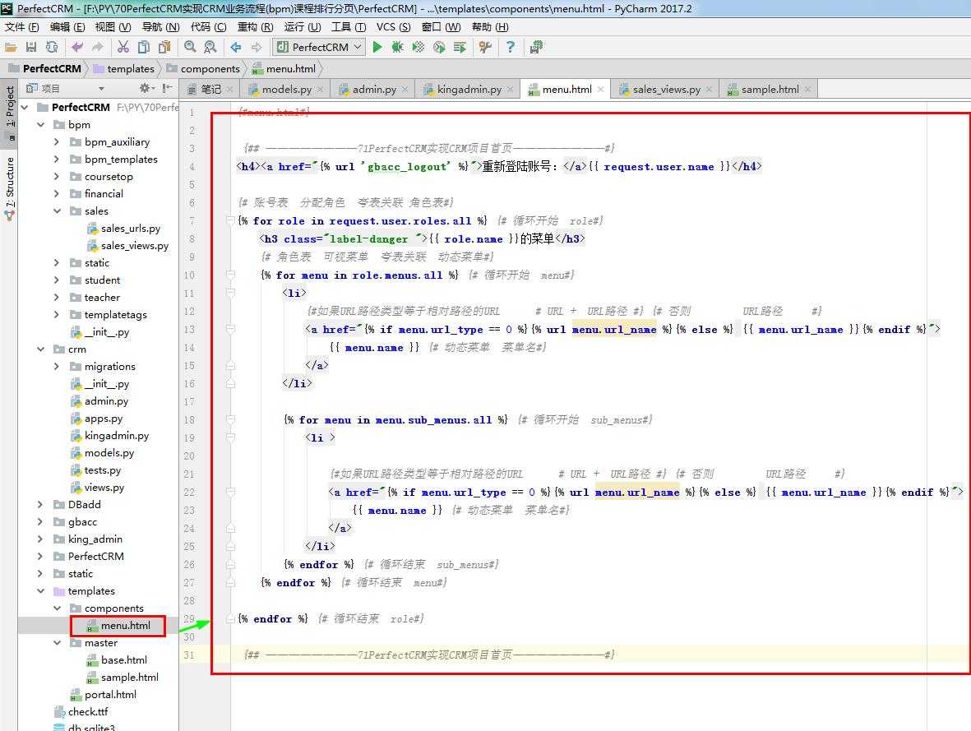
Task: Open the 文件 (F) menu
Action: tap(21, 26)
